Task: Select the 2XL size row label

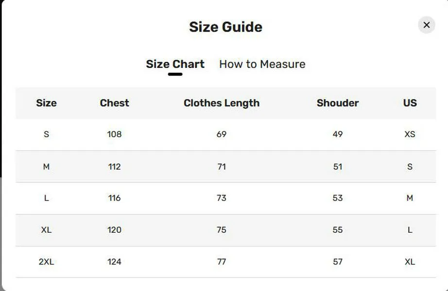Action: pos(46,262)
